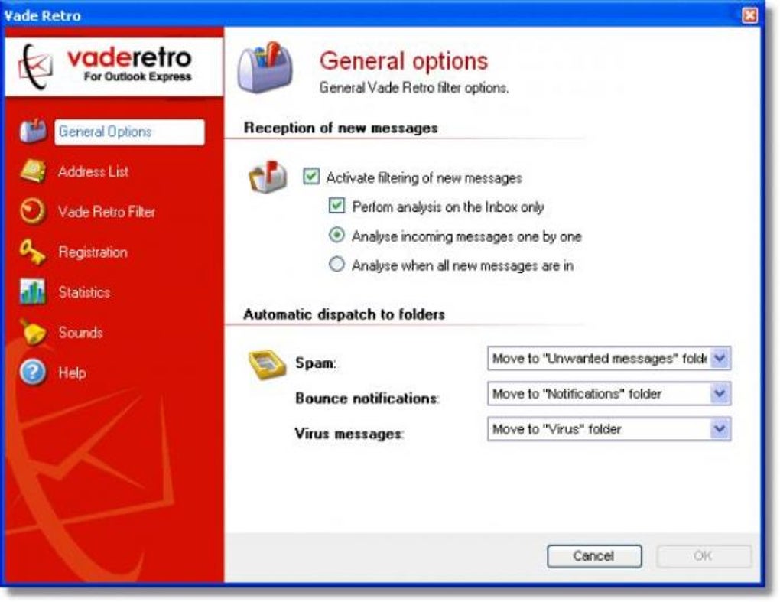The width and height of the screenshot is (780, 602).
Task: Click the 'Spam:' label
Action: point(315,363)
